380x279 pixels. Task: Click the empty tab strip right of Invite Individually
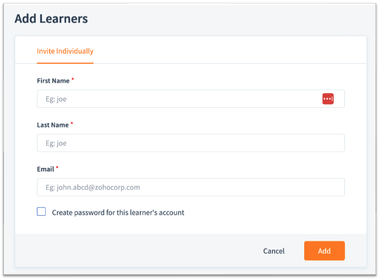tap(231, 51)
